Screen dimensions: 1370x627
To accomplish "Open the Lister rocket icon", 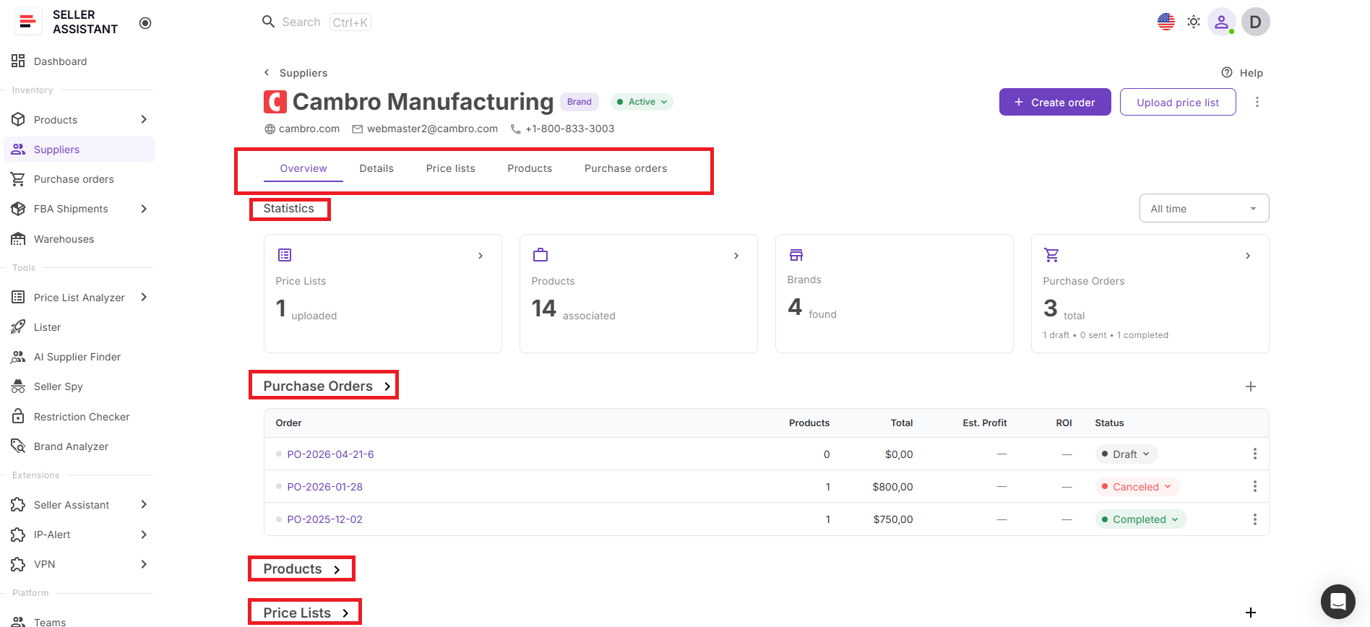I will coord(18,327).
